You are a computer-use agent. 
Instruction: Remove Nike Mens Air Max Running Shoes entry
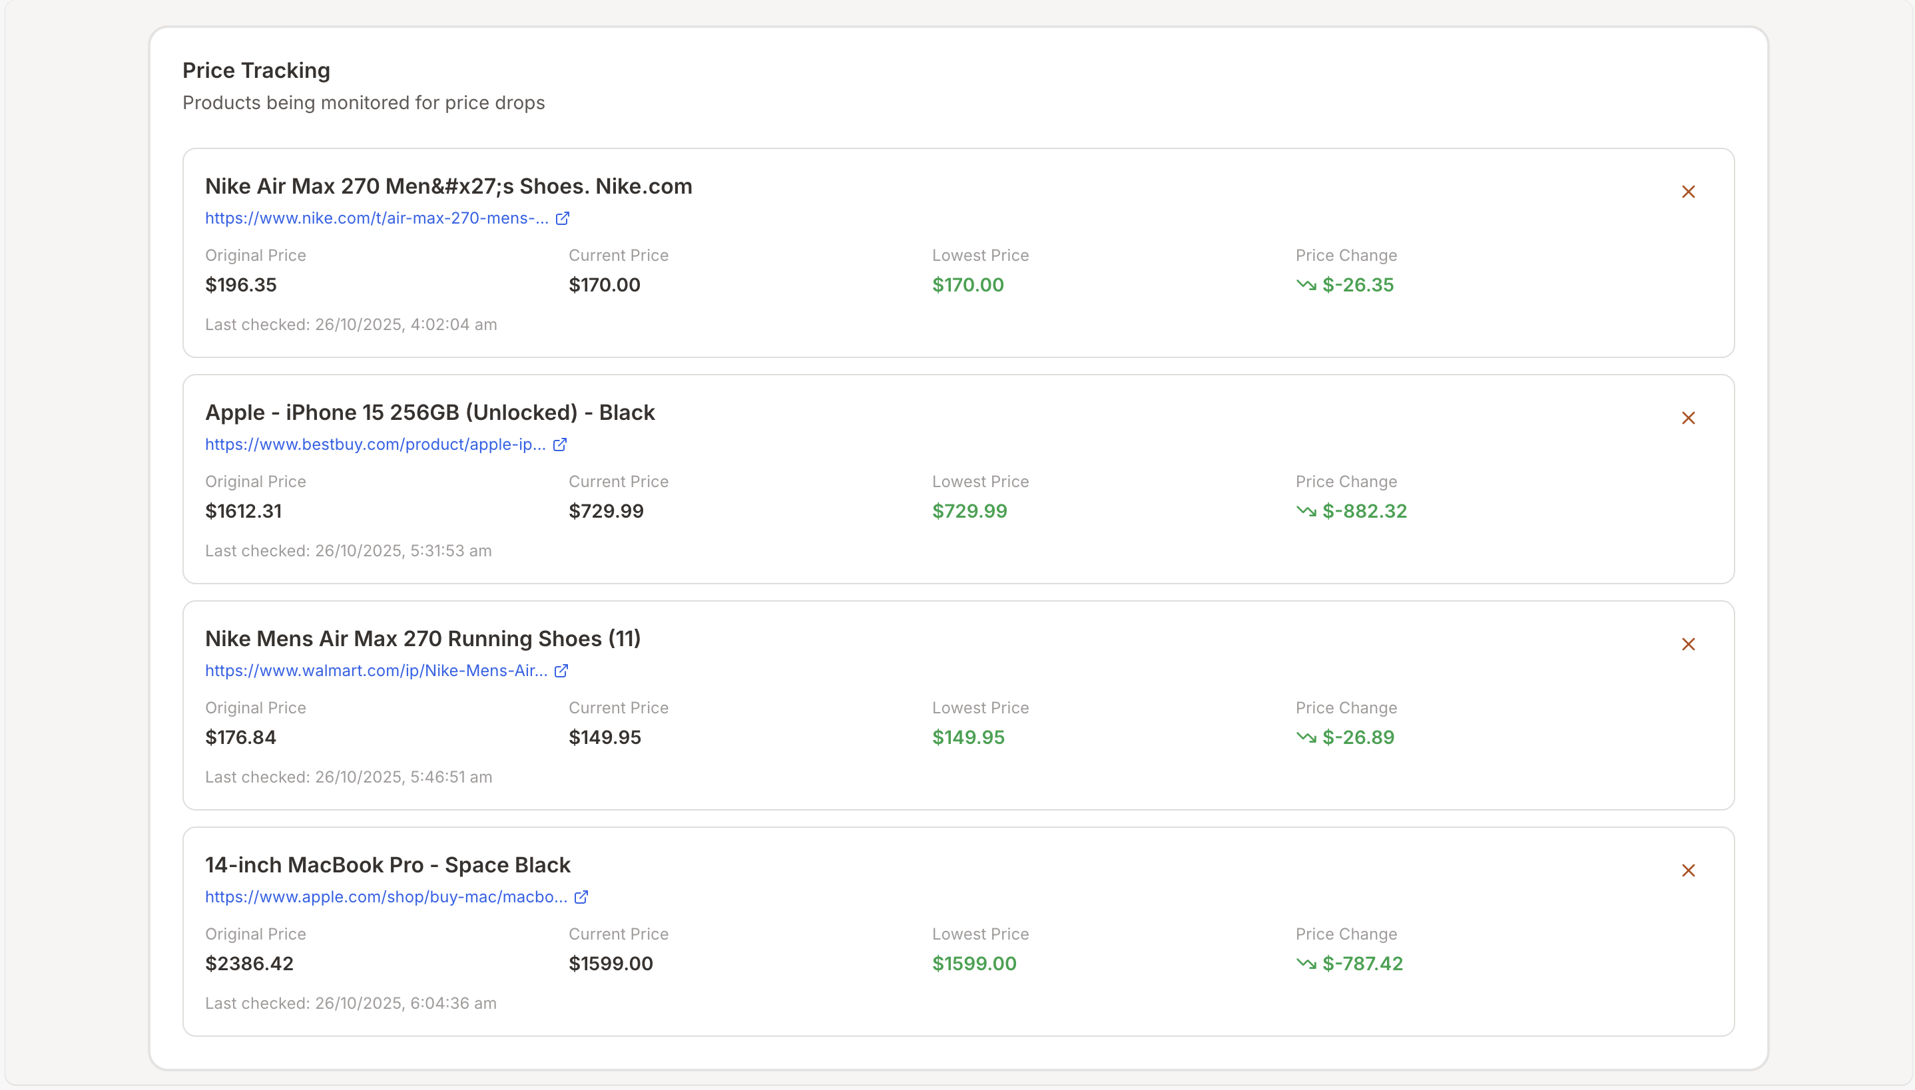point(1687,644)
